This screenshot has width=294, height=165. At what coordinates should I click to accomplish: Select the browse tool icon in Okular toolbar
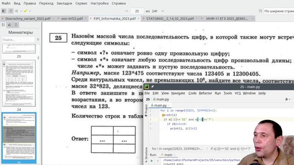11,11
